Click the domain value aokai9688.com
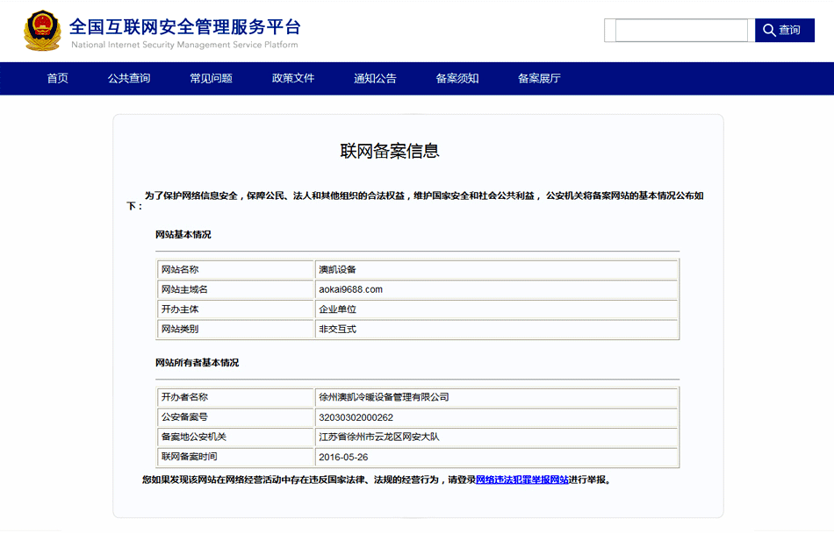 pyautogui.click(x=350, y=289)
